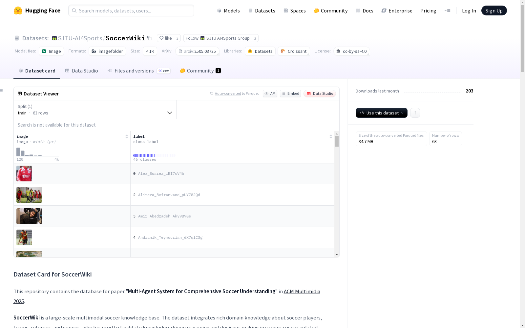Click the dataset viewer scroll-down arrow
This screenshot has width=525, height=328.
point(337,255)
